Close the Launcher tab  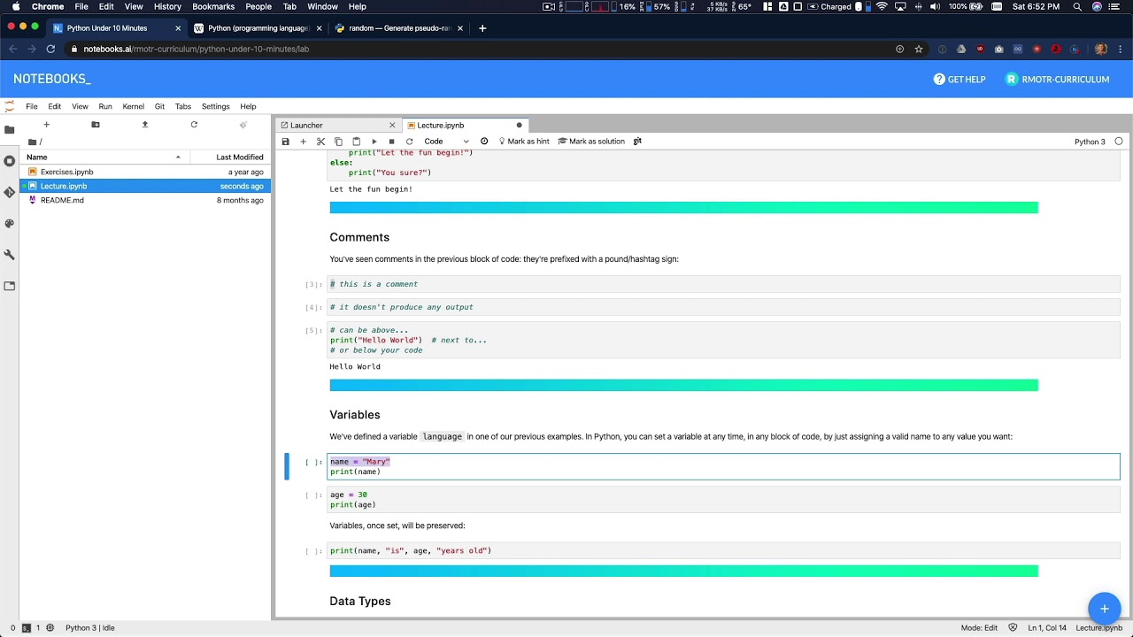click(392, 126)
